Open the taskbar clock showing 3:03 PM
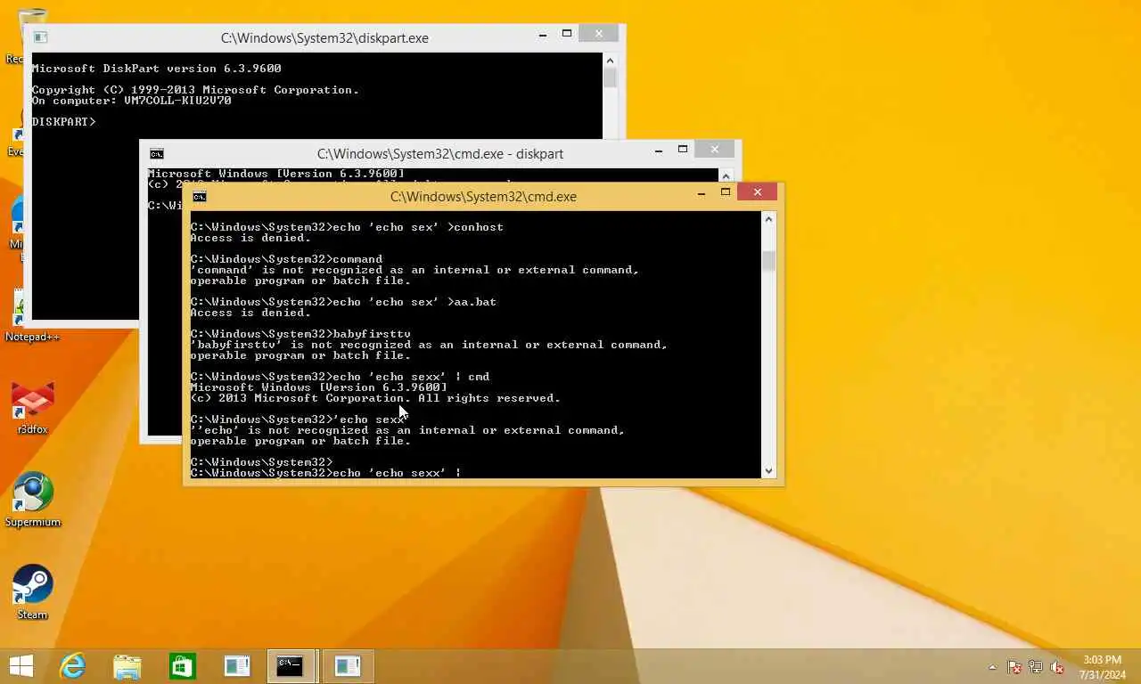The image size is (1141, 684). pos(1103,667)
